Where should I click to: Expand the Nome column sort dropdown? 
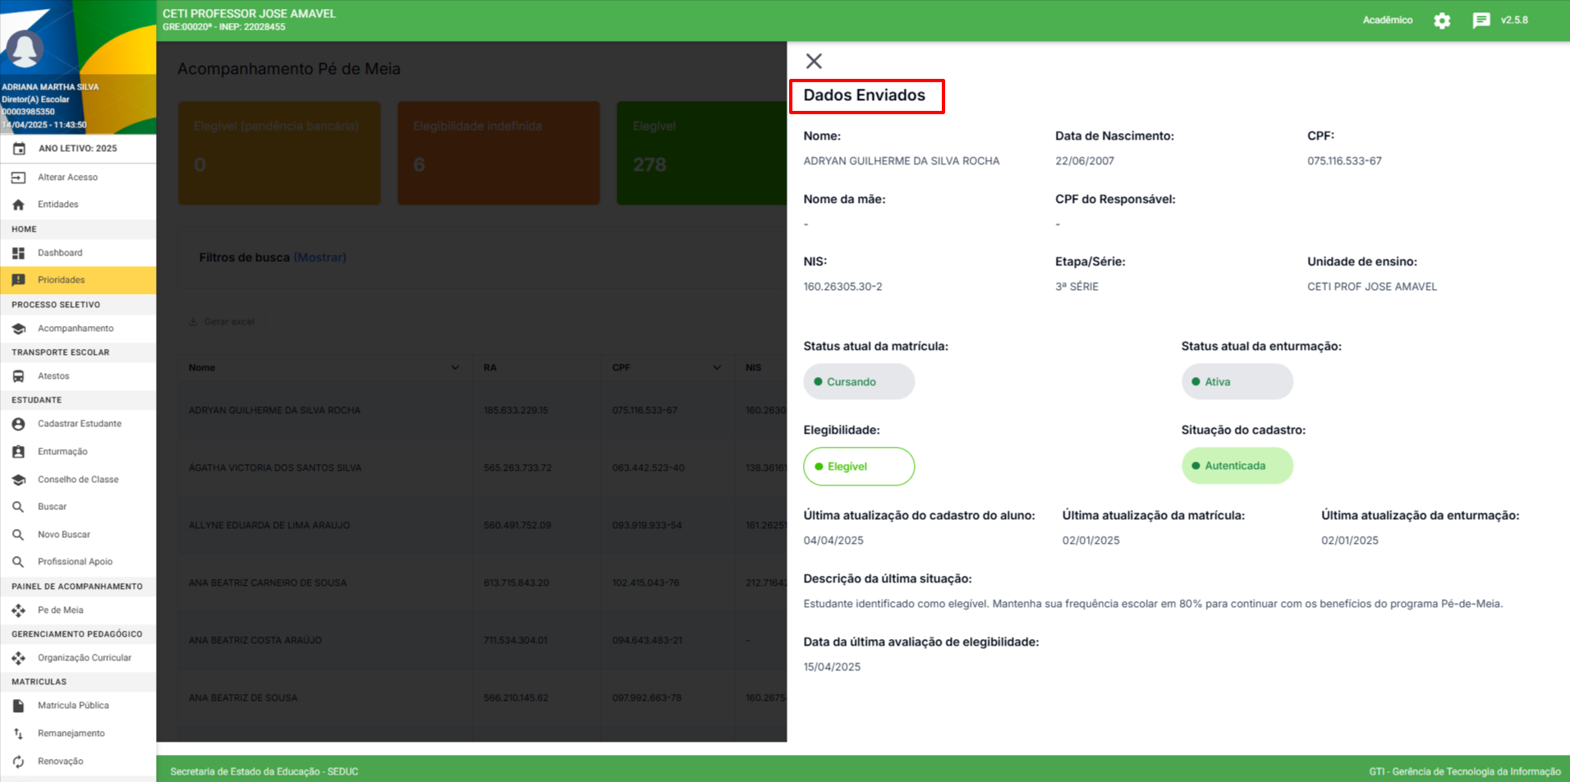pos(455,368)
